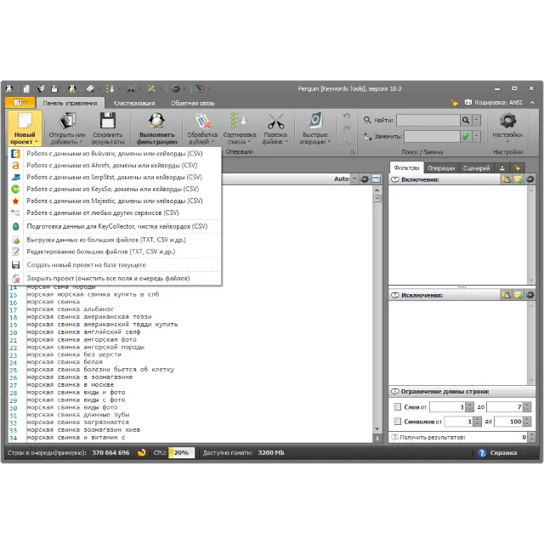Click the paste icon in Включения header
544x544 pixels.
[x=507, y=179]
